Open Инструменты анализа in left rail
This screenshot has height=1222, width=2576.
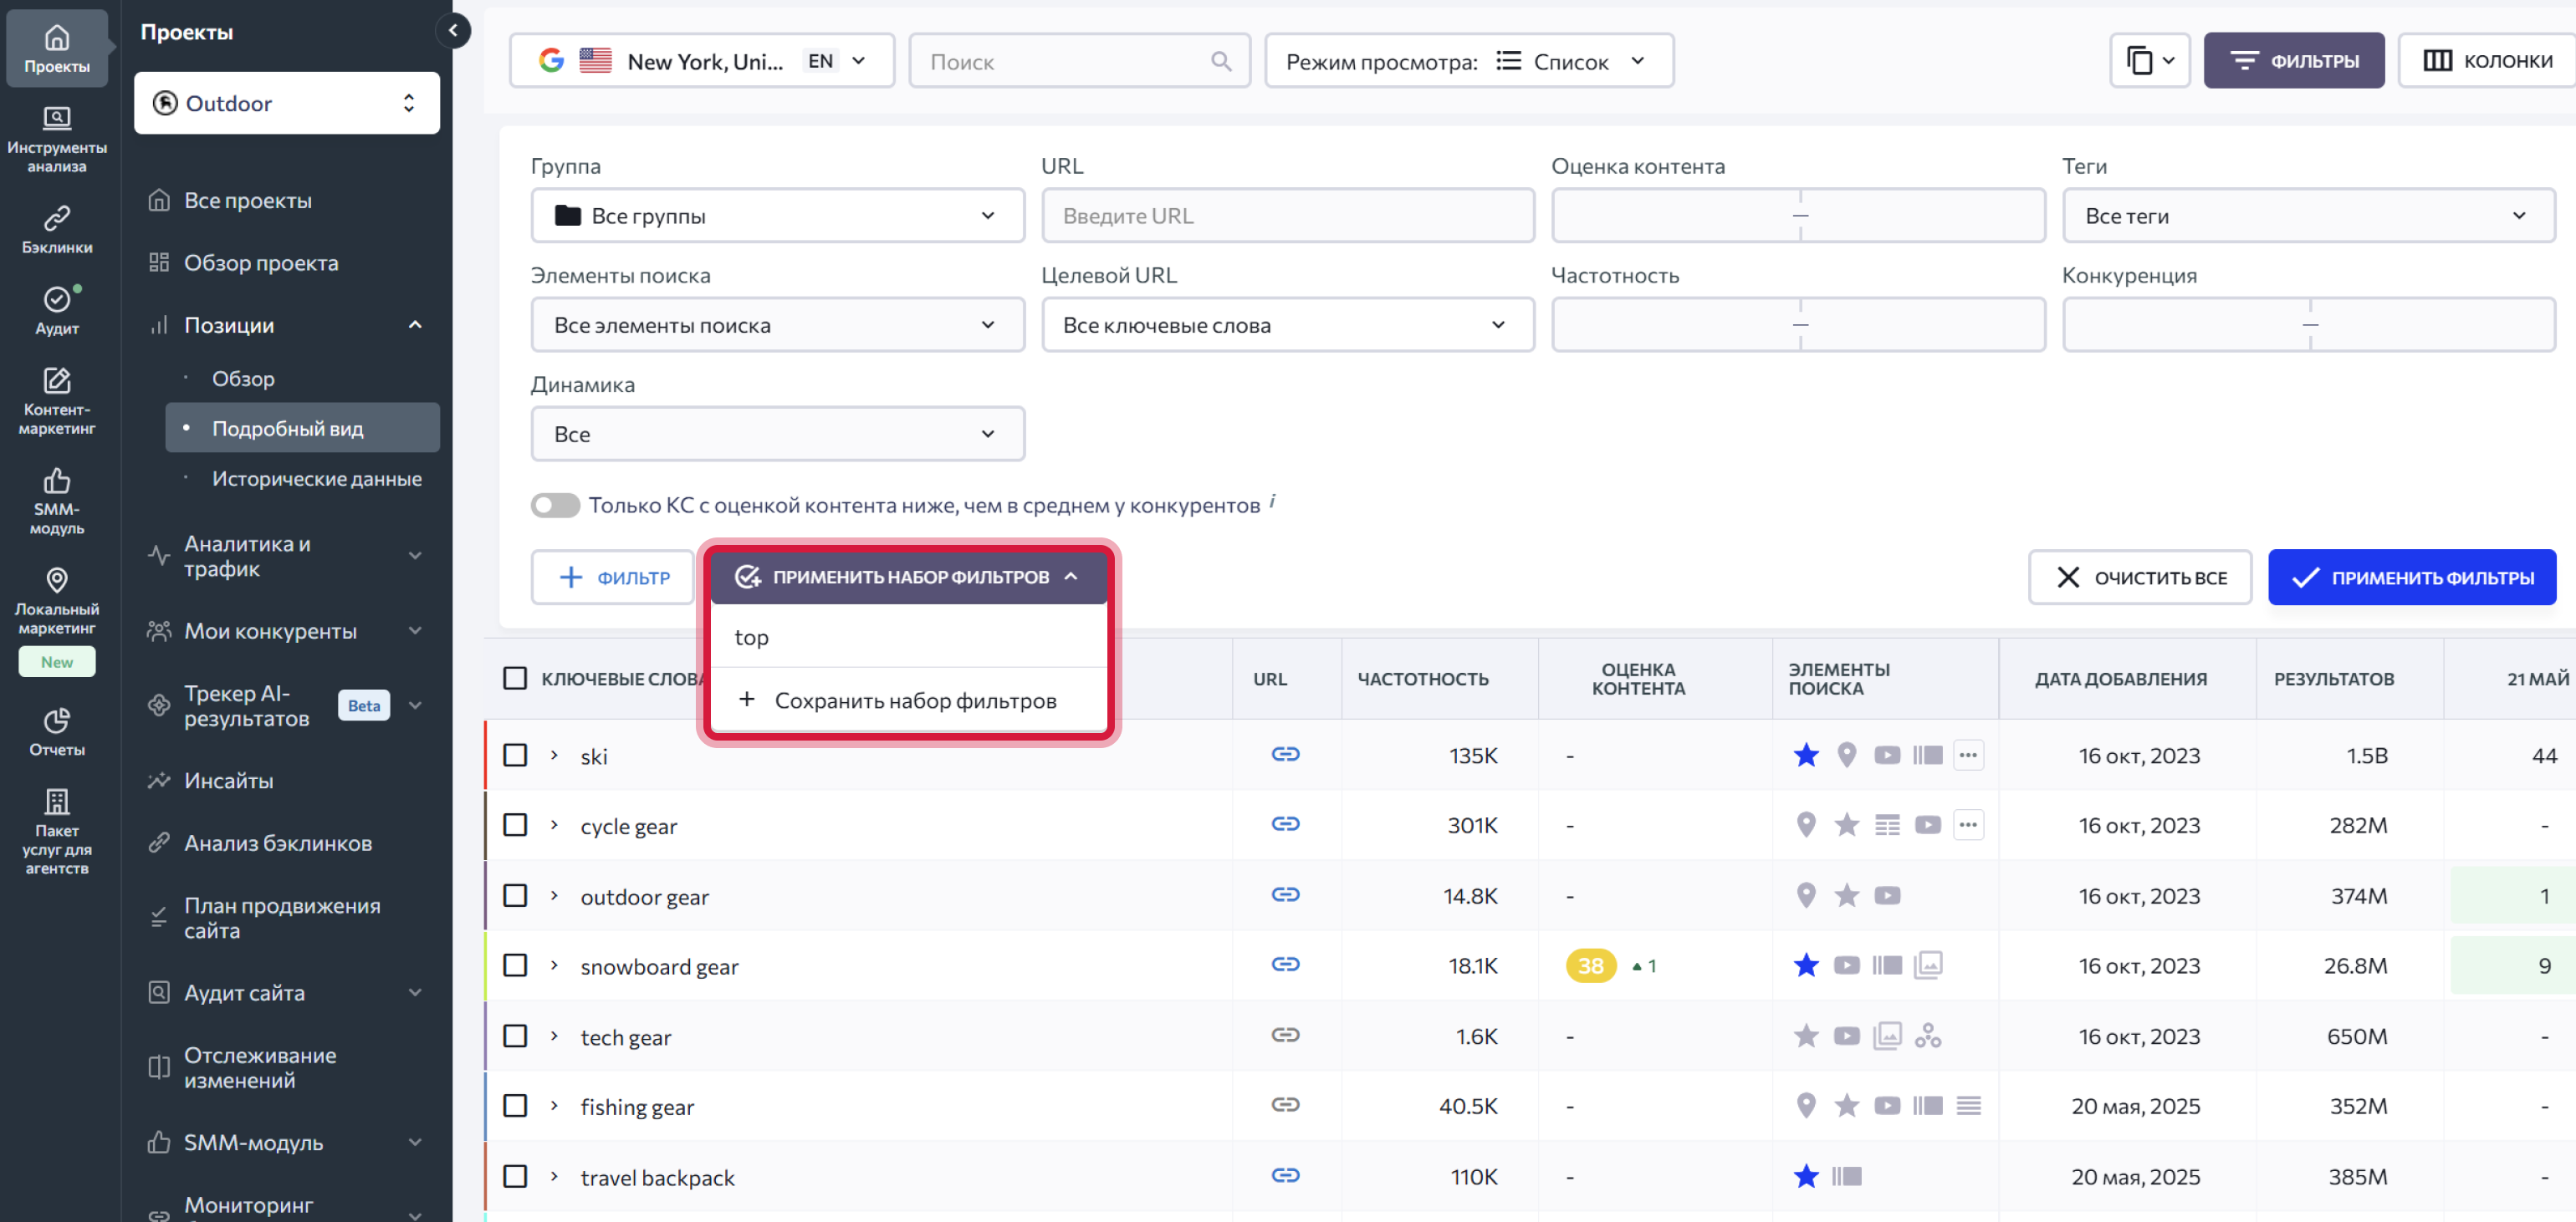point(57,139)
